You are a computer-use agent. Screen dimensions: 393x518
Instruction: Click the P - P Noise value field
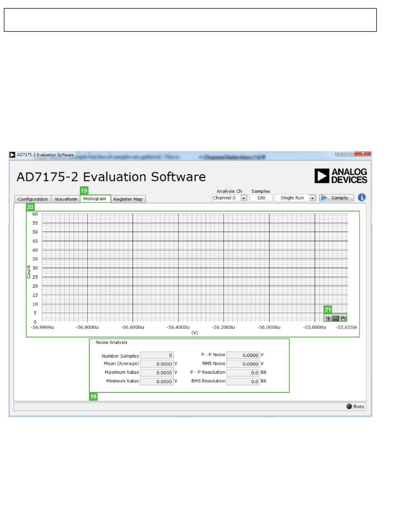click(x=243, y=355)
